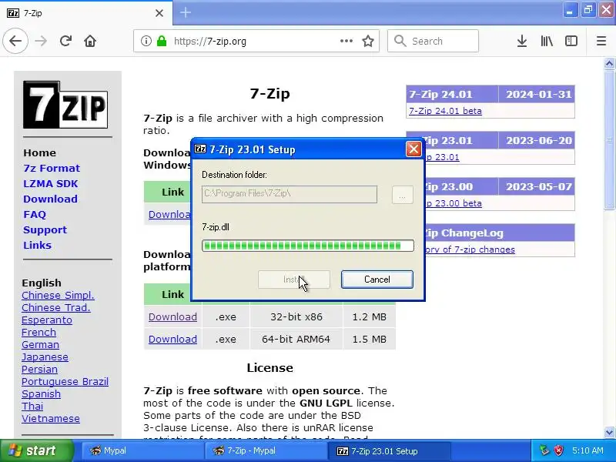Toggle the sidebar panel icon
Screen dimensions: 616x462
click(571, 41)
